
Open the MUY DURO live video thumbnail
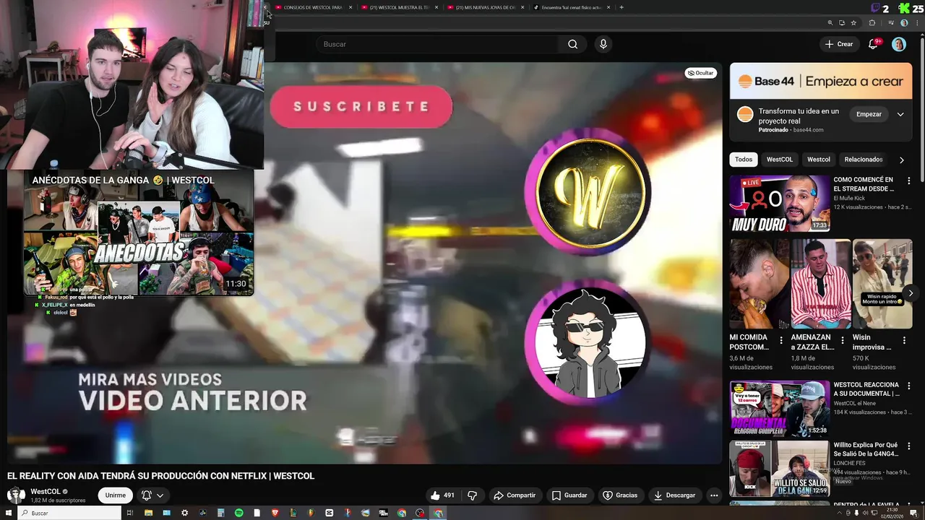780,203
